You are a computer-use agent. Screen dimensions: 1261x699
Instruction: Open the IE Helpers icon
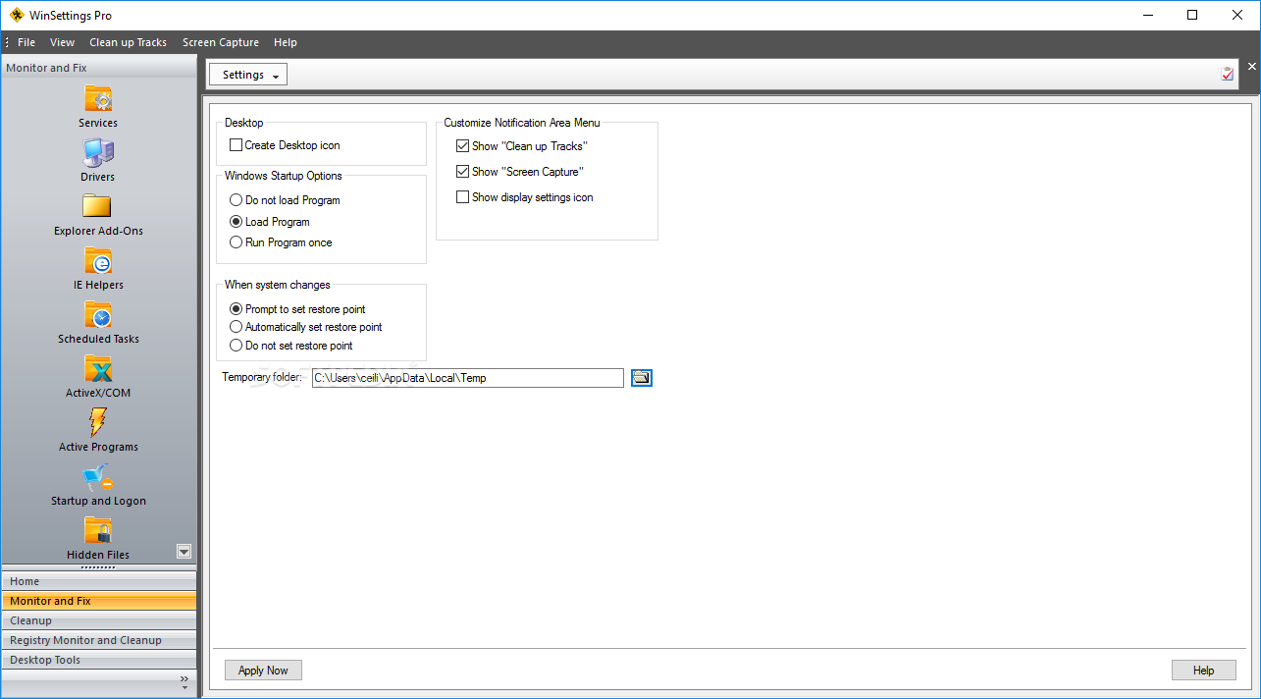click(x=98, y=261)
